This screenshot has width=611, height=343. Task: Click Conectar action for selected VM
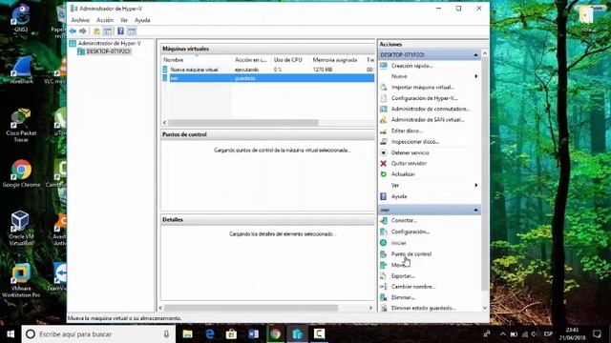click(404, 220)
